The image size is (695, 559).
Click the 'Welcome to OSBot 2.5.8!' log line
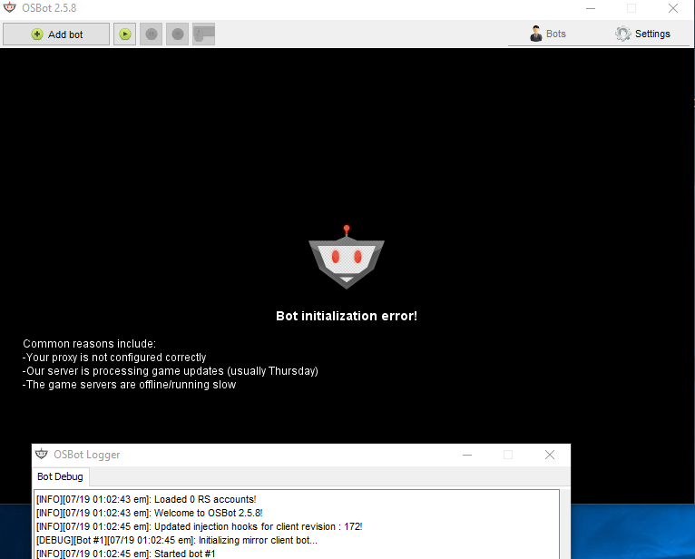pyautogui.click(x=150, y=513)
